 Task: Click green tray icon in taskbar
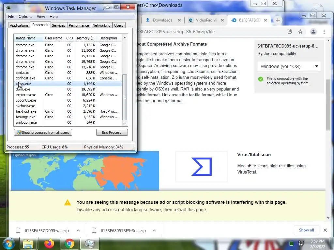click(x=291, y=243)
